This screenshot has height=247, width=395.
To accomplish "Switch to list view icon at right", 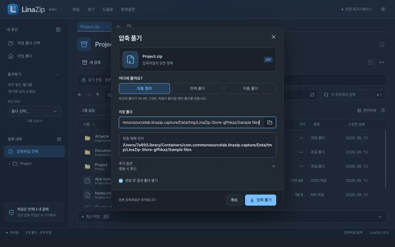I will coord(383,111).
